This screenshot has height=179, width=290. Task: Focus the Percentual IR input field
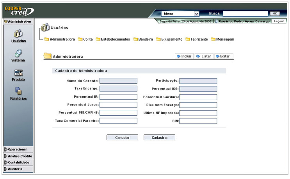point(118,97)
